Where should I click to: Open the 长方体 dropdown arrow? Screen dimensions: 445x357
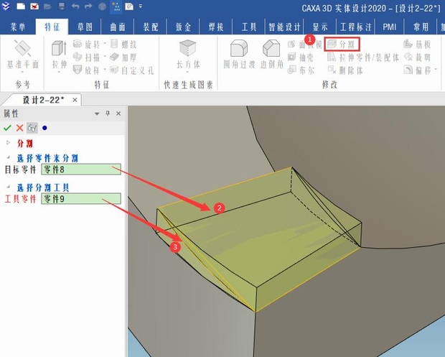(x=188, y=73)
